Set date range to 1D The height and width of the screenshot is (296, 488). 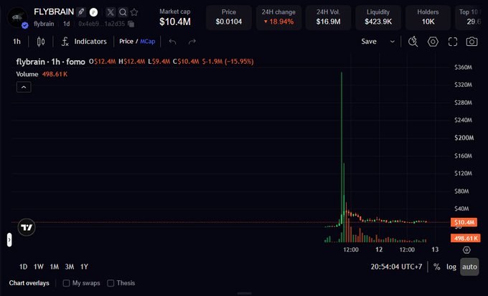(24, 267)
